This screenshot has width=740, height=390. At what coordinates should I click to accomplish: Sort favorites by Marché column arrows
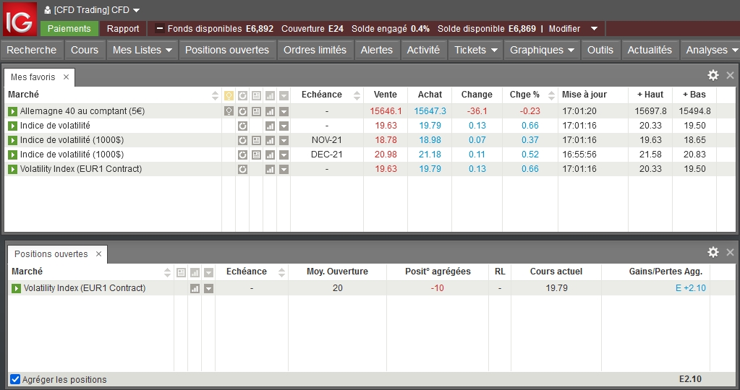pyautogui.click(x=216, y=95)
